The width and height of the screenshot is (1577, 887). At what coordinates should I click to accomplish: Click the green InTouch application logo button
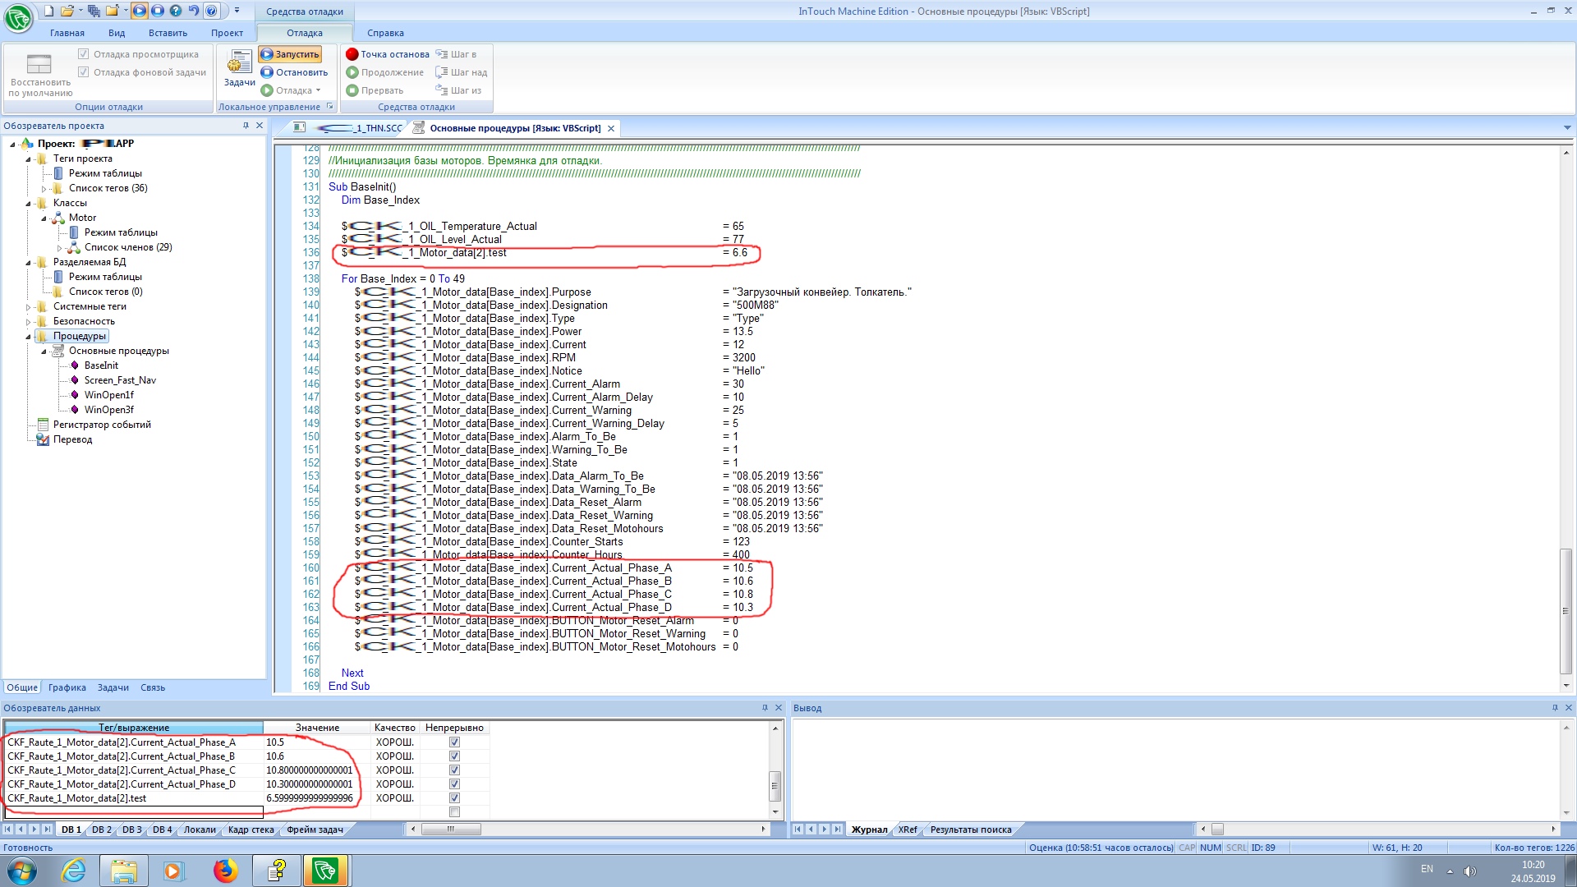[x=18, y=16]
